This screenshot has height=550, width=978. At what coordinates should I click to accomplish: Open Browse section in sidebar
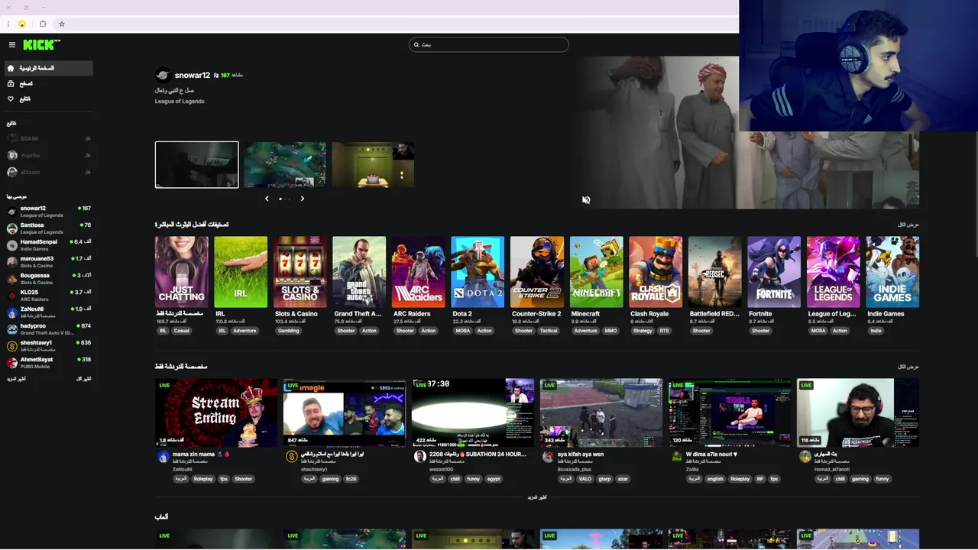47,83
